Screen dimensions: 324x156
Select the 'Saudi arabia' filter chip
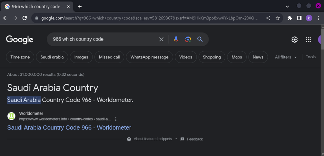[x=52, y=57]
